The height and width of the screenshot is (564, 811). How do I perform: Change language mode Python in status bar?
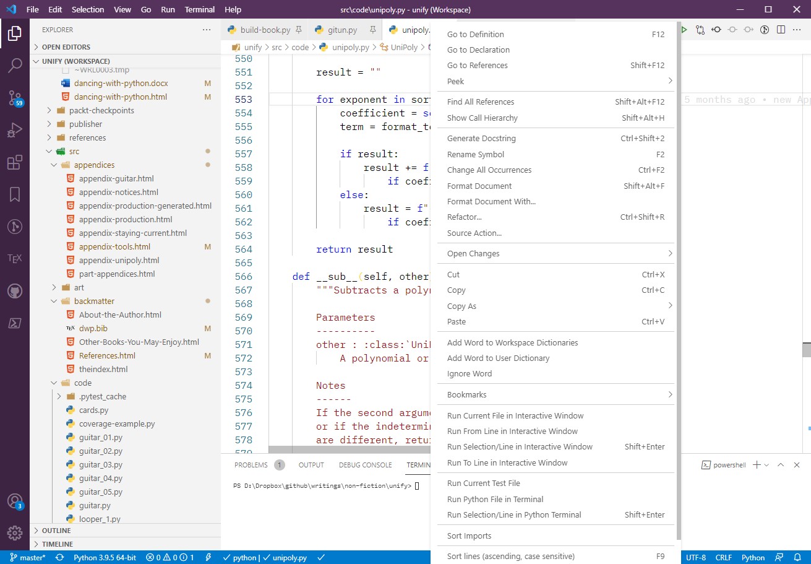[x=753, y=558]
